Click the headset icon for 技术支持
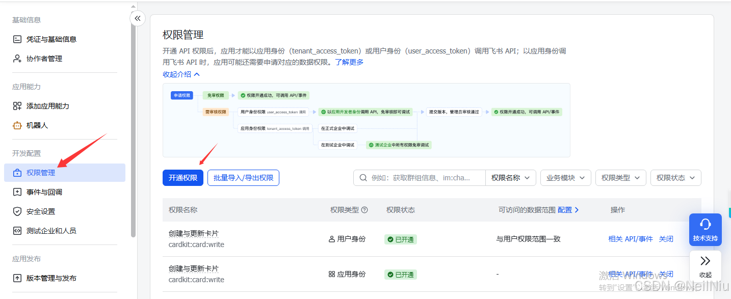Viewport: 731px width, 299px height. [706, 224]
